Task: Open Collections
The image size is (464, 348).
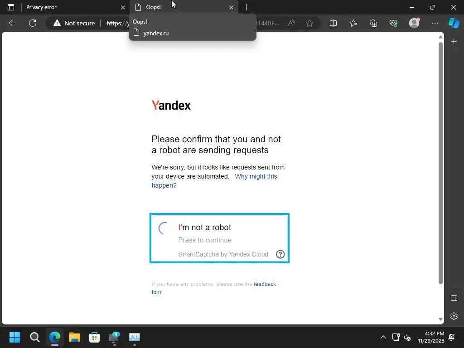Action: click(373, 23)
